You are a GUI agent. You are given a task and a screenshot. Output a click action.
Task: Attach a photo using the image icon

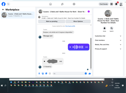pyautogui.click(x=43, y=73)
